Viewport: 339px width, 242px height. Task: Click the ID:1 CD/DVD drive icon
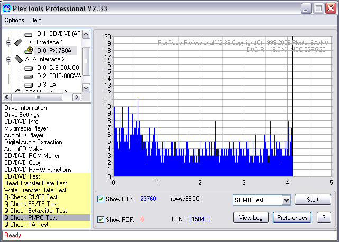coord(29,34)
